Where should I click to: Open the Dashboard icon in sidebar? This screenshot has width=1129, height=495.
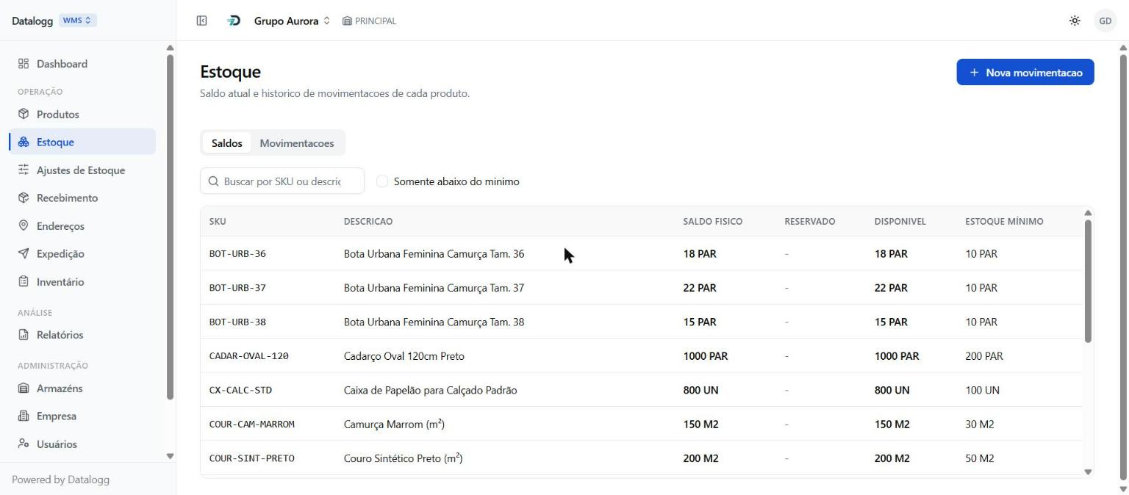[24, 64]
